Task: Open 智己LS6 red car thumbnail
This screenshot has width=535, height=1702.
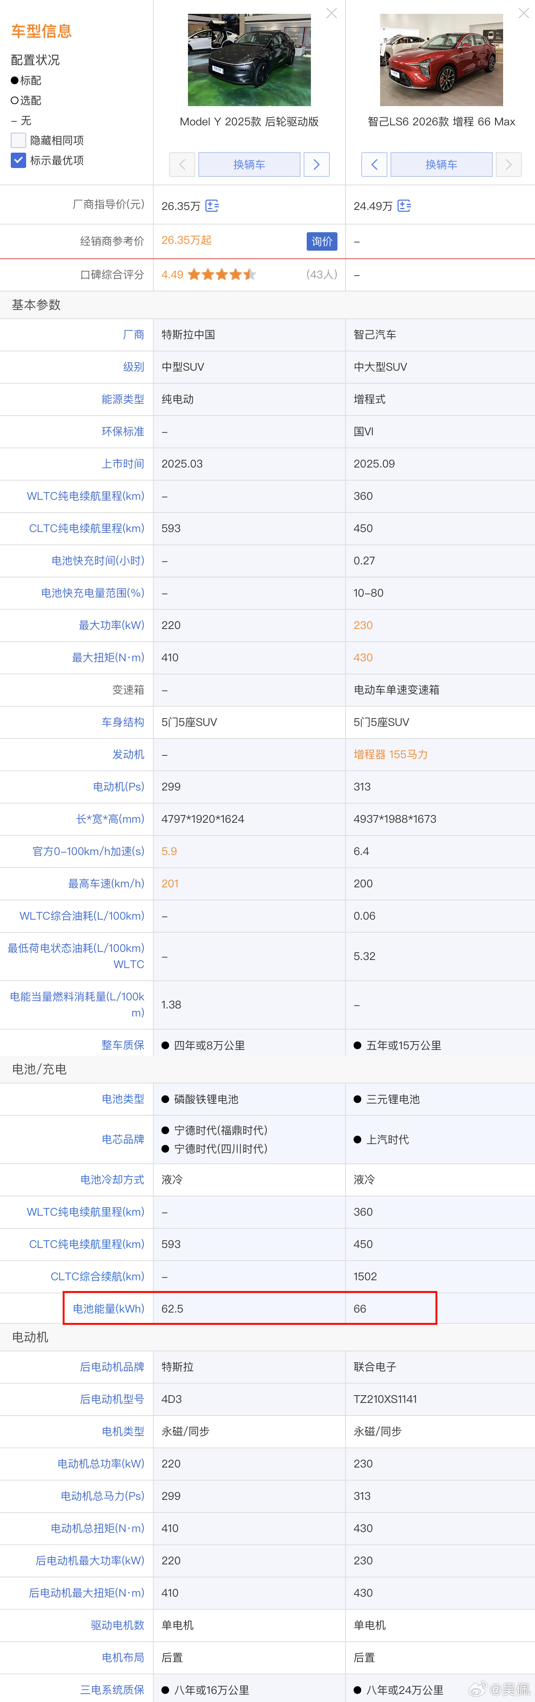Action: 442,60
